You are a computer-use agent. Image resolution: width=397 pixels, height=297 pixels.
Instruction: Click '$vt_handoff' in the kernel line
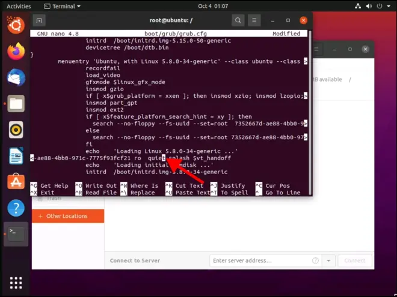pyautogui.click(x=212, y=158)
